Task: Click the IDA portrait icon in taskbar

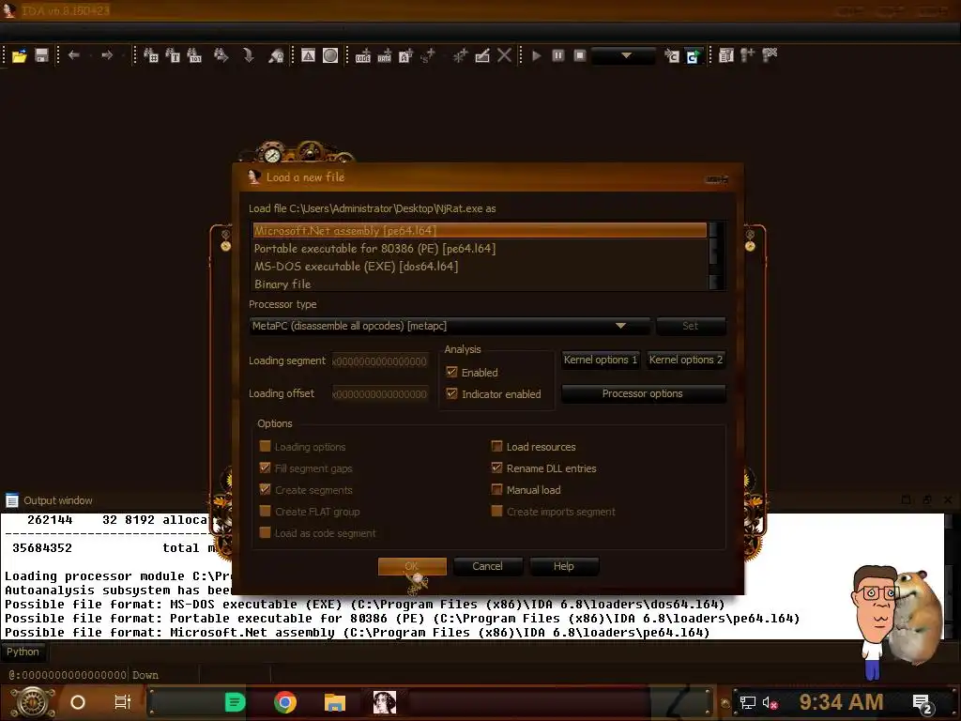Action: [385, 702]
